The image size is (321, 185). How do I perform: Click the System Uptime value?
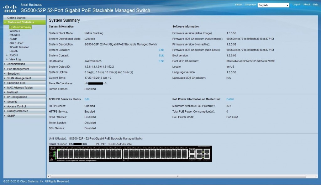(109, 72)
